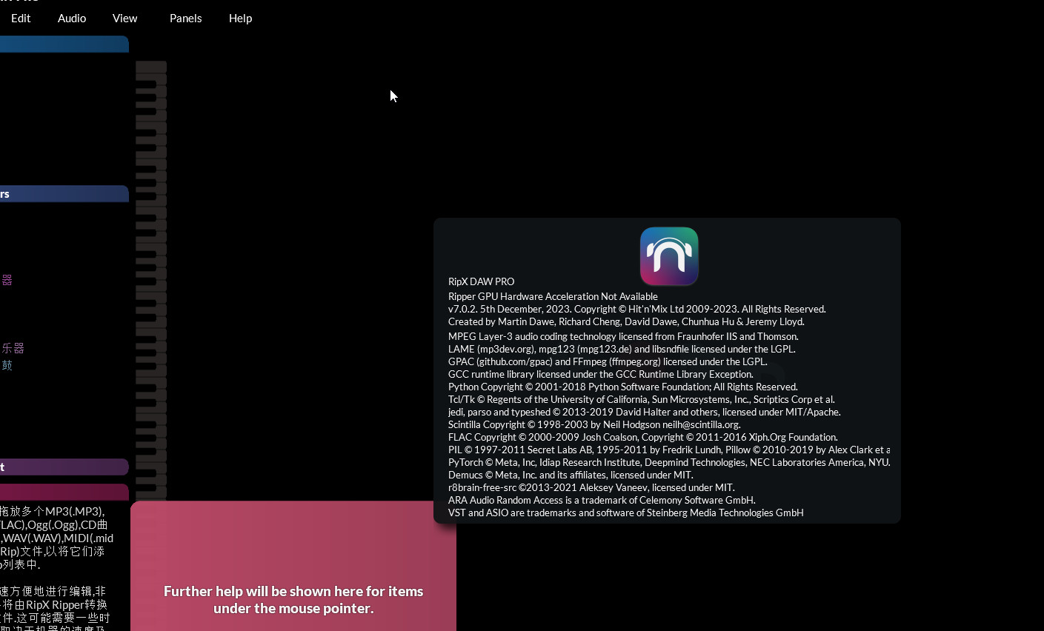
Task: Collapse the purple panel header ending in "t"
Action: [x=64, y=467]
